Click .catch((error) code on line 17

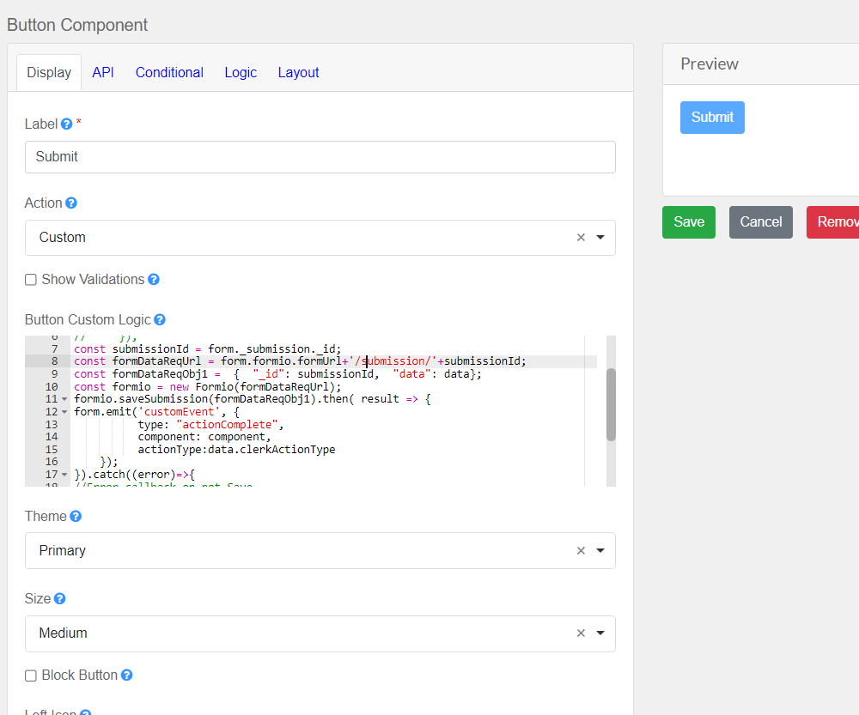[131, 475]
